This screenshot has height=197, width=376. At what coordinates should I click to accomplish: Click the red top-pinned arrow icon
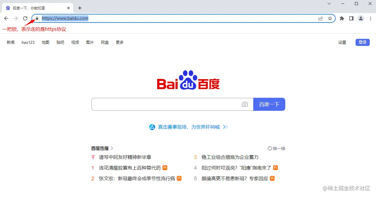coord(93,157)
